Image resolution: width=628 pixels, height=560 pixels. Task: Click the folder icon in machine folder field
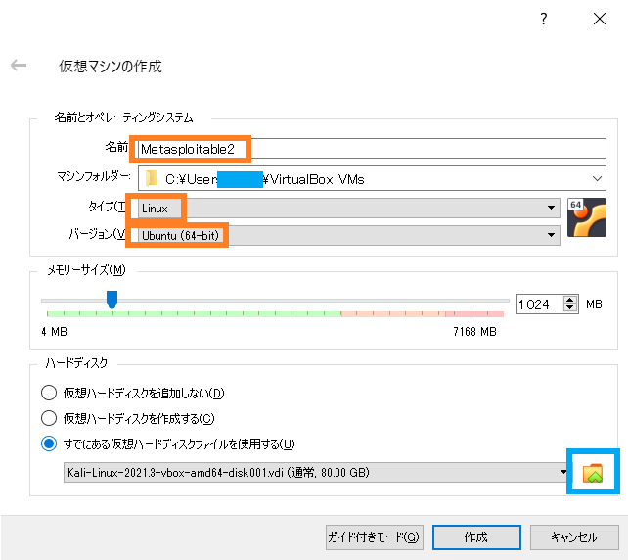point(152,179)
